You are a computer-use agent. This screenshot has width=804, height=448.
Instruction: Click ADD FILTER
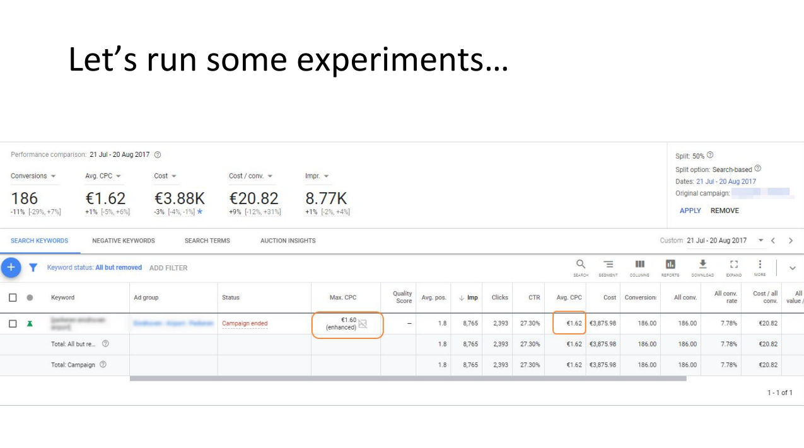pyautogui.click(x=168, y=268)
